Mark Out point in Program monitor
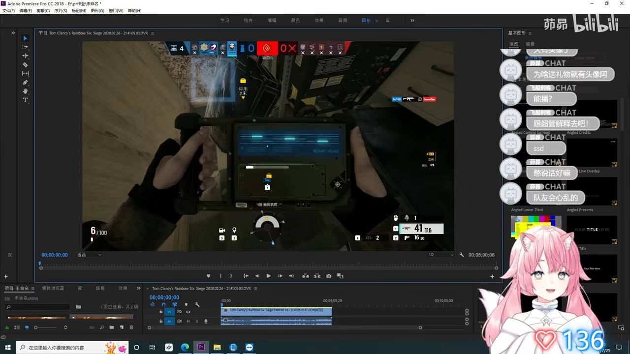Viewport: 630px width, 354px height. point(231,276)
